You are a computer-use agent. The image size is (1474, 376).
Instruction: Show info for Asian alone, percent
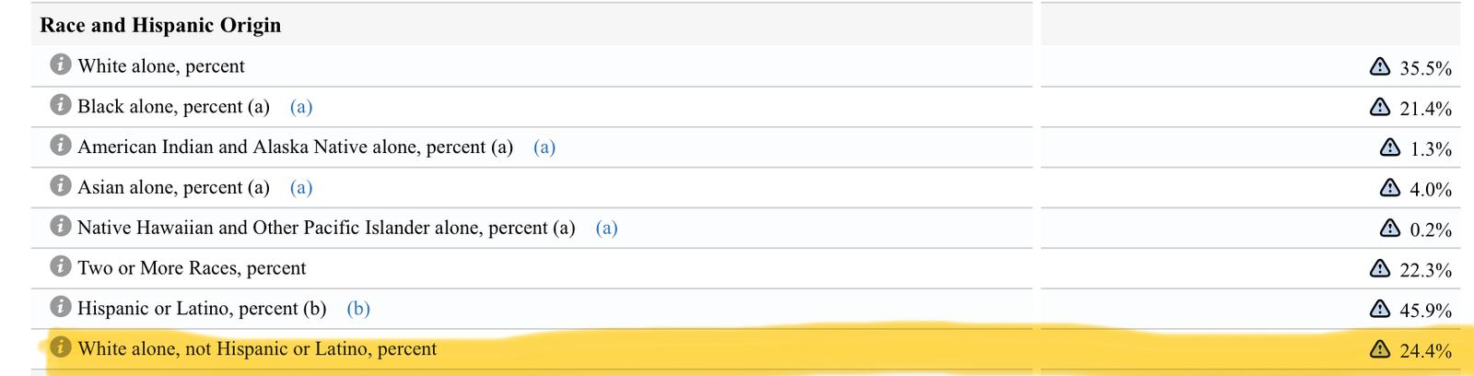tap(61, 186)
